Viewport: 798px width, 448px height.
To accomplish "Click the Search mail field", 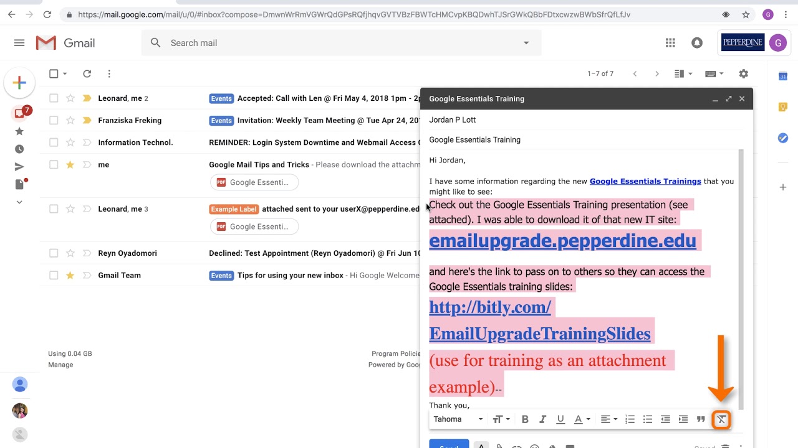I will click(342, 43).
